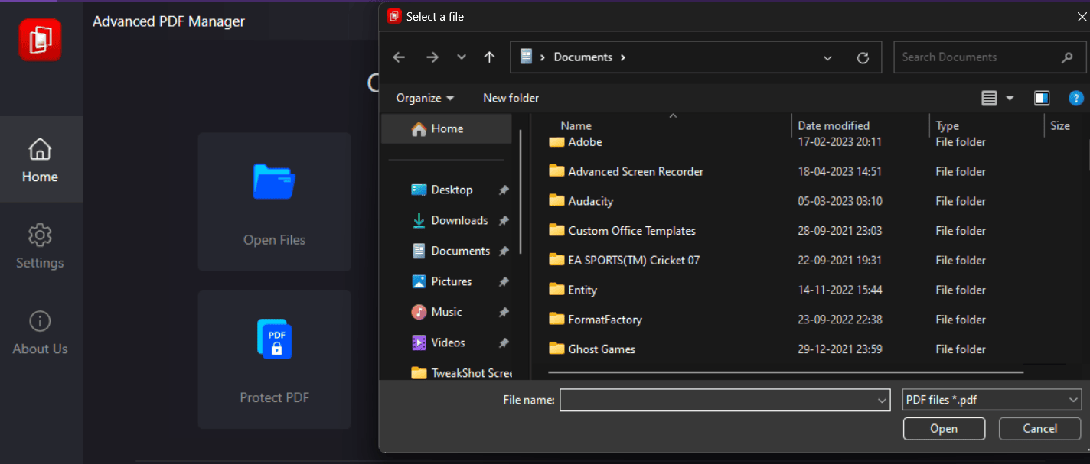The width and height of the screenshot is (1090, 464).
Task: Open dialog help with the question mark icon
Action: point(1076,98)
